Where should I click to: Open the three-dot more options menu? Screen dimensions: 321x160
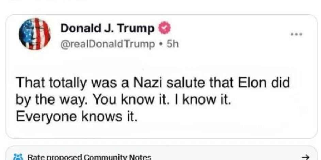point(296,34)
